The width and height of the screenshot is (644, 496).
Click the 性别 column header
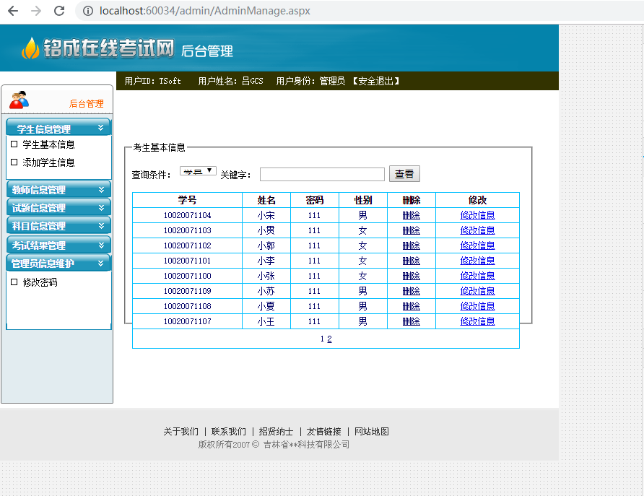363,200
